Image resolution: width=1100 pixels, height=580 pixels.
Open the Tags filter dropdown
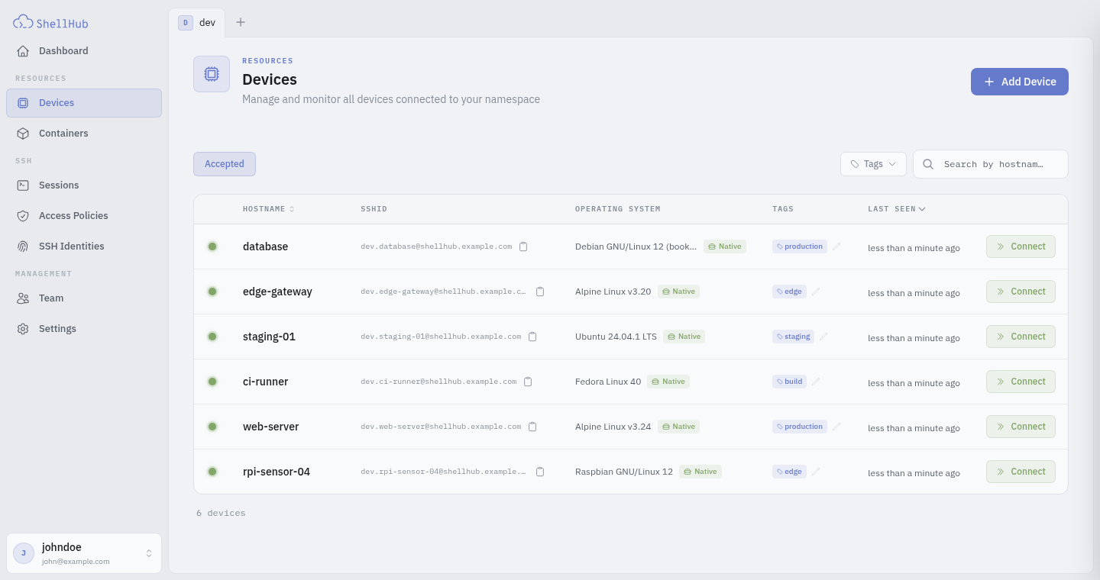click(873, 164)
